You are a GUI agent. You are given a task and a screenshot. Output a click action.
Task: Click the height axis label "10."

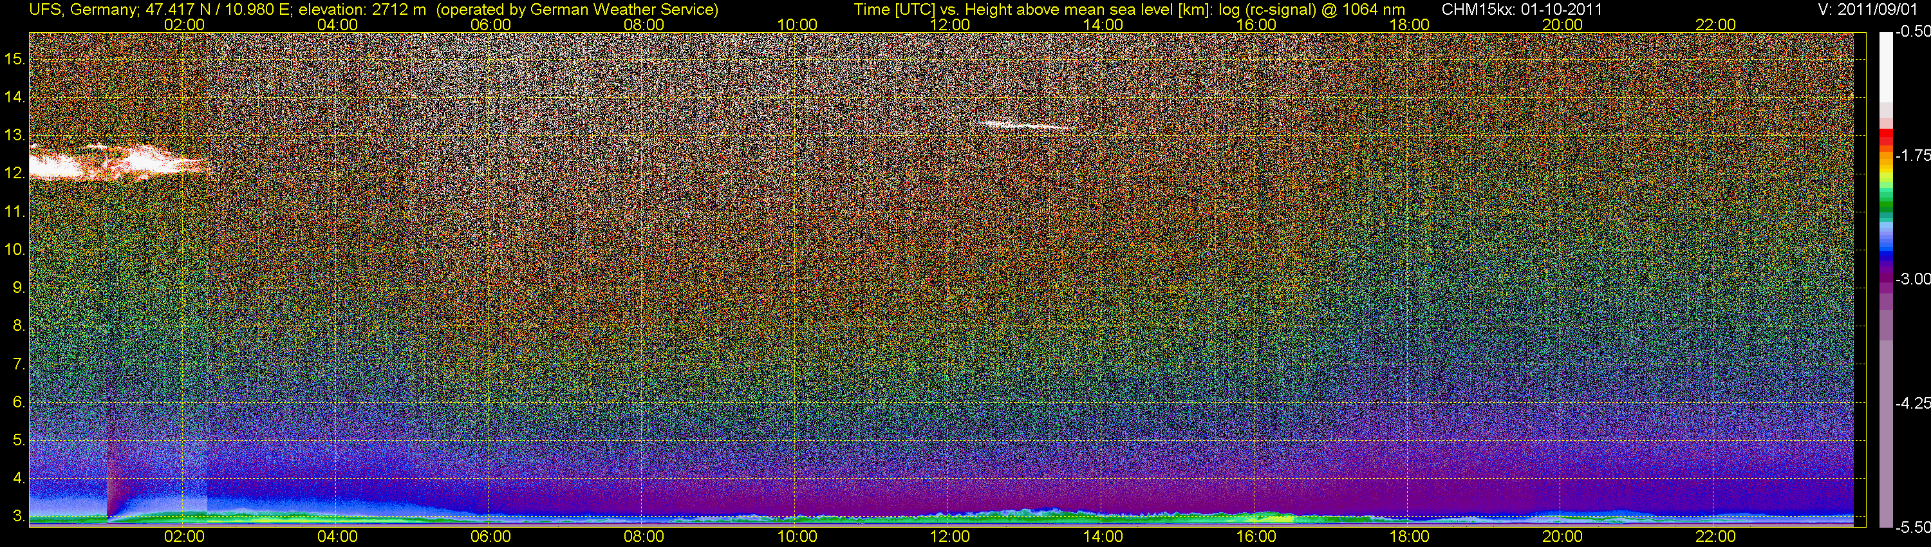[15, 250]
